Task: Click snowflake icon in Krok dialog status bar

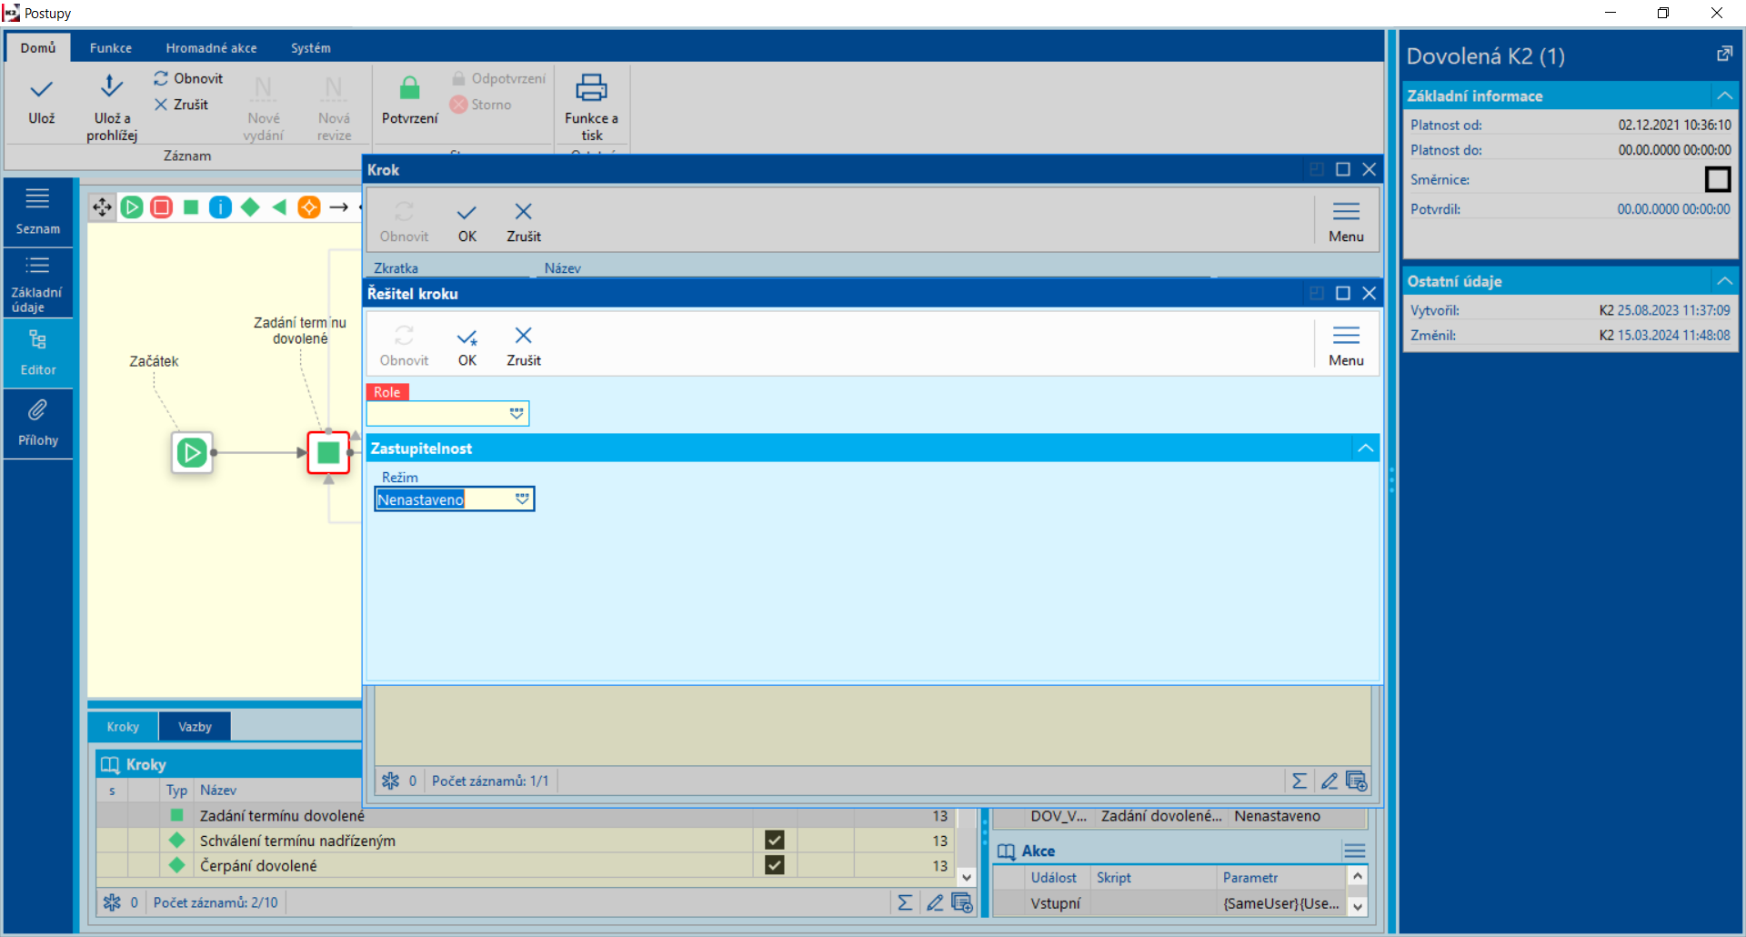Action: 391,781
